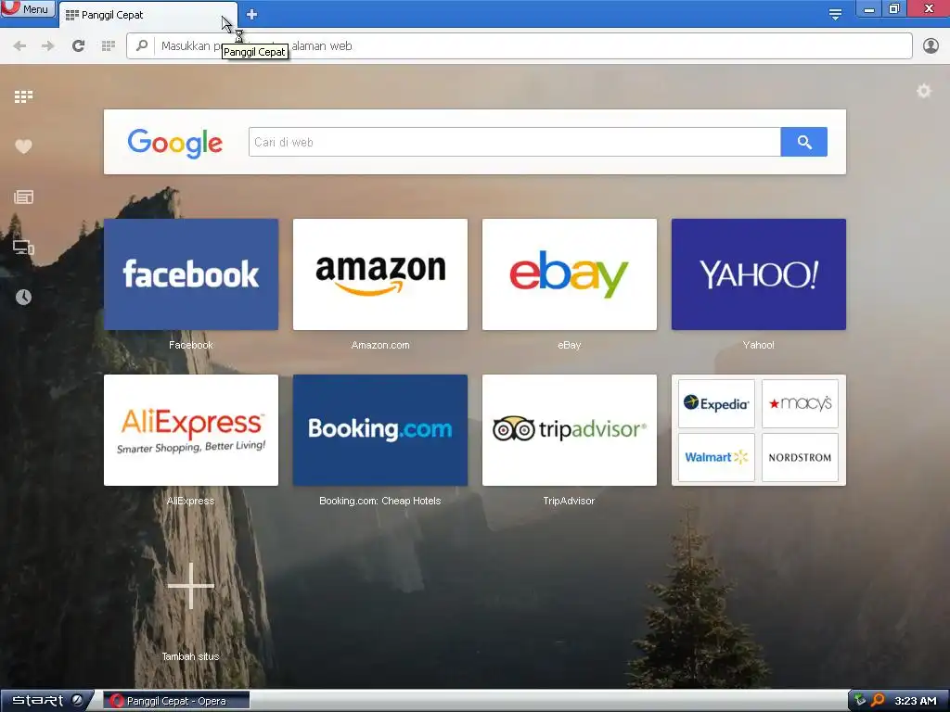Click the Tambah situs label
The height and width of the screenshot is (712, 950).
coord(191,656)
